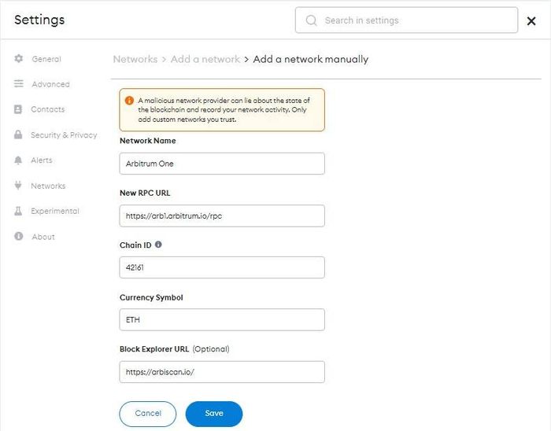Click the New RPC URL field
The width and height of the screenshot is (551, 431).
tap(222, 215)
